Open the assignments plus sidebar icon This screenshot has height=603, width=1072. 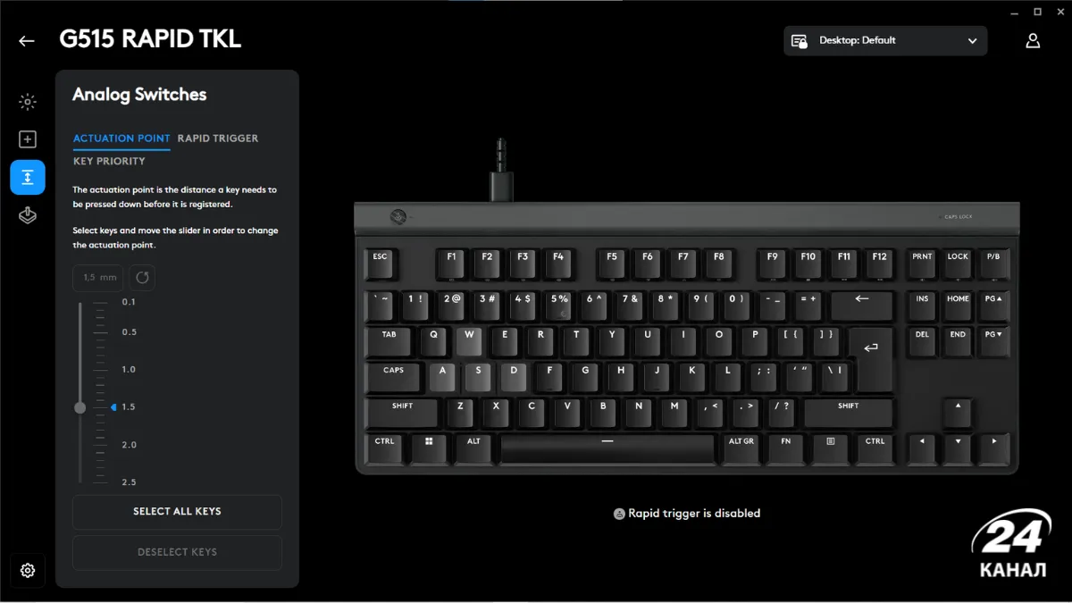pos(28,139)
